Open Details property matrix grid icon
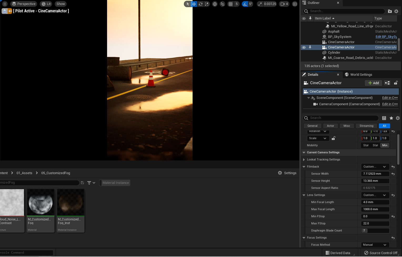The image size is (402, 257). coord(384,118)
